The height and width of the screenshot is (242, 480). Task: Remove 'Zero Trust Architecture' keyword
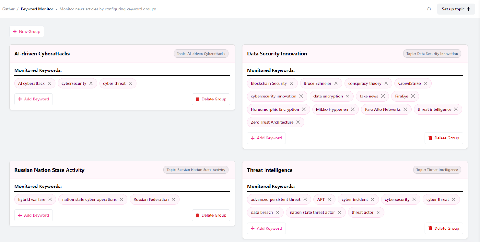(x=298, y=122)
